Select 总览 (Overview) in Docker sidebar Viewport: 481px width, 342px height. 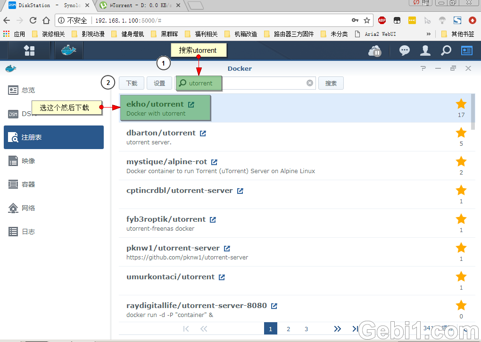pos(53,90)
